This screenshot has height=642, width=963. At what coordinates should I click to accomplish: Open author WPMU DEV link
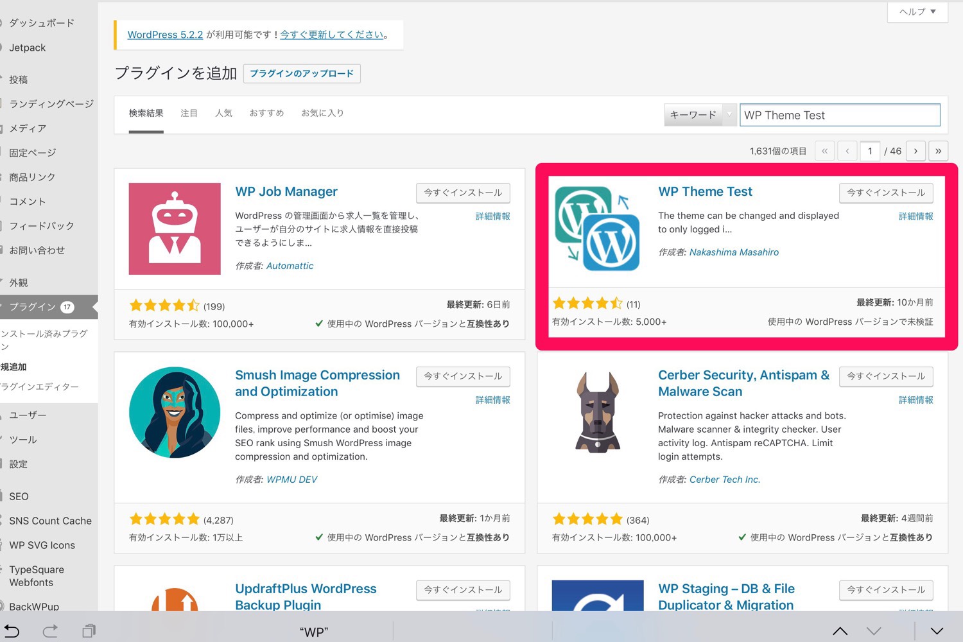tap(291, 480)
